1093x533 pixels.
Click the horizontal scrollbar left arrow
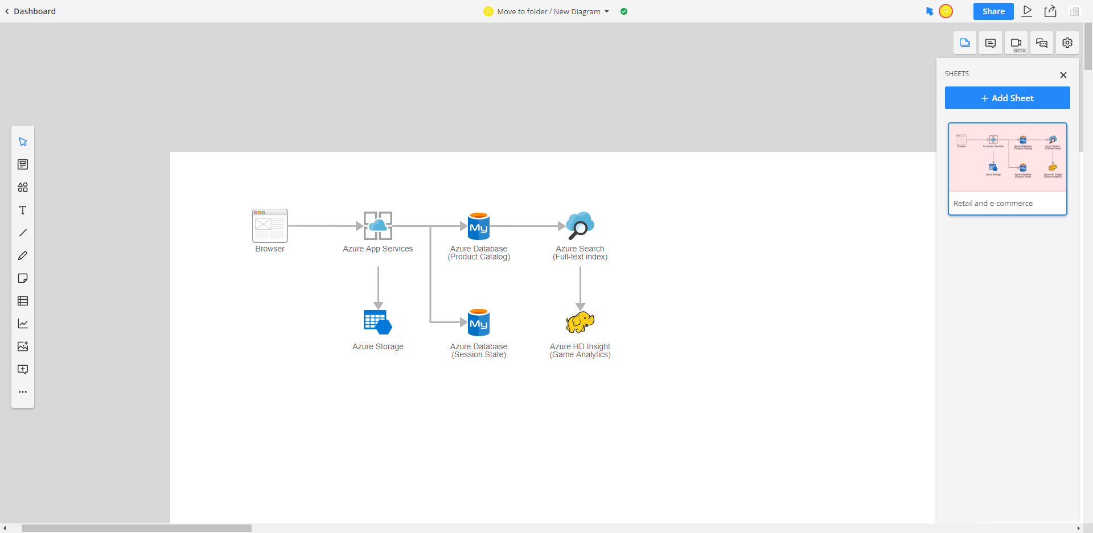(5, 528)
